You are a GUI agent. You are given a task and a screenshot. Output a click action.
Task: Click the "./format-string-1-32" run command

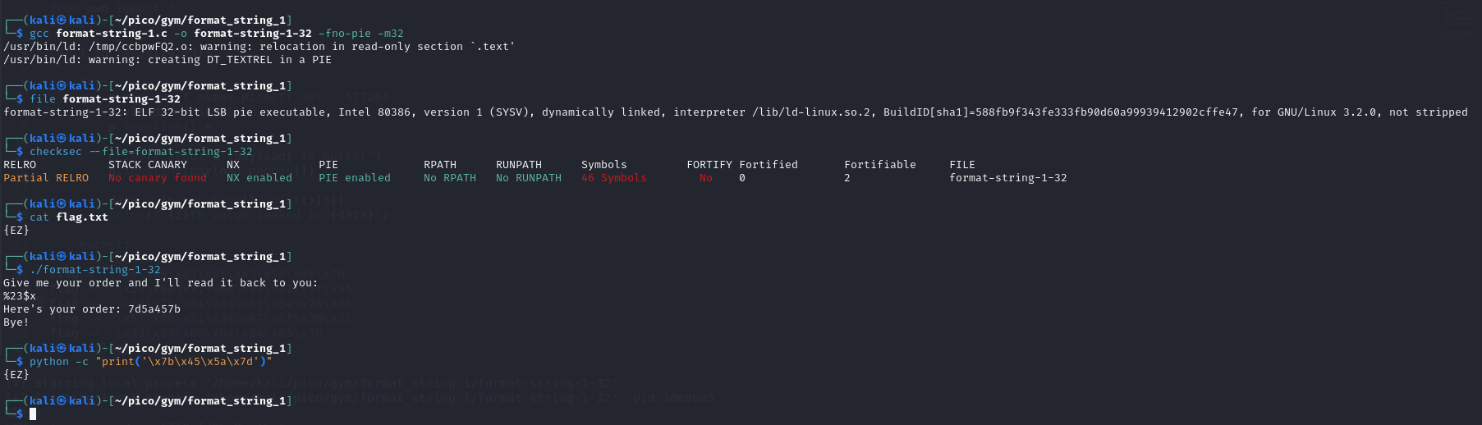[x=95, y=270]
